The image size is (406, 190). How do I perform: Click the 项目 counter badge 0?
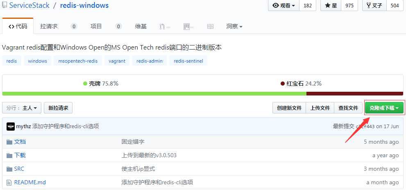click(x=118, y=26)
